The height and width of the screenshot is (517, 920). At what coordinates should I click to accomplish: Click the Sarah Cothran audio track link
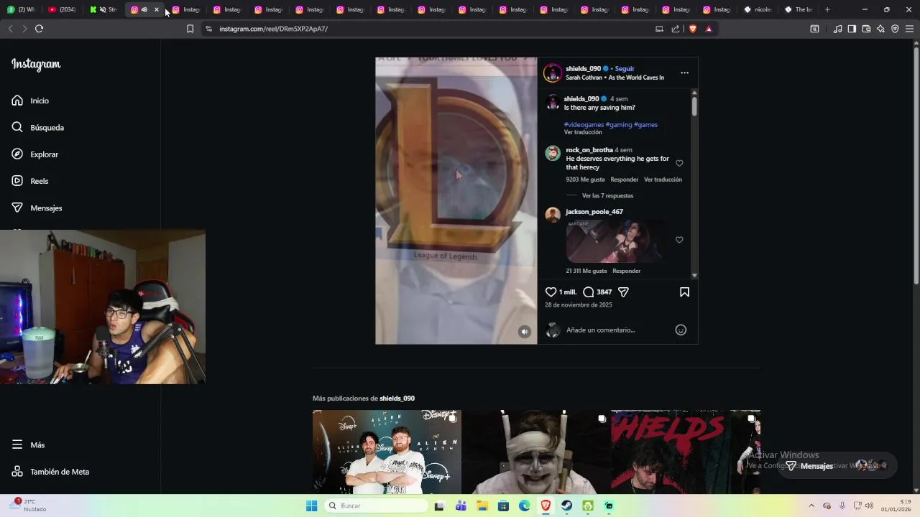(x=615, y=78)
